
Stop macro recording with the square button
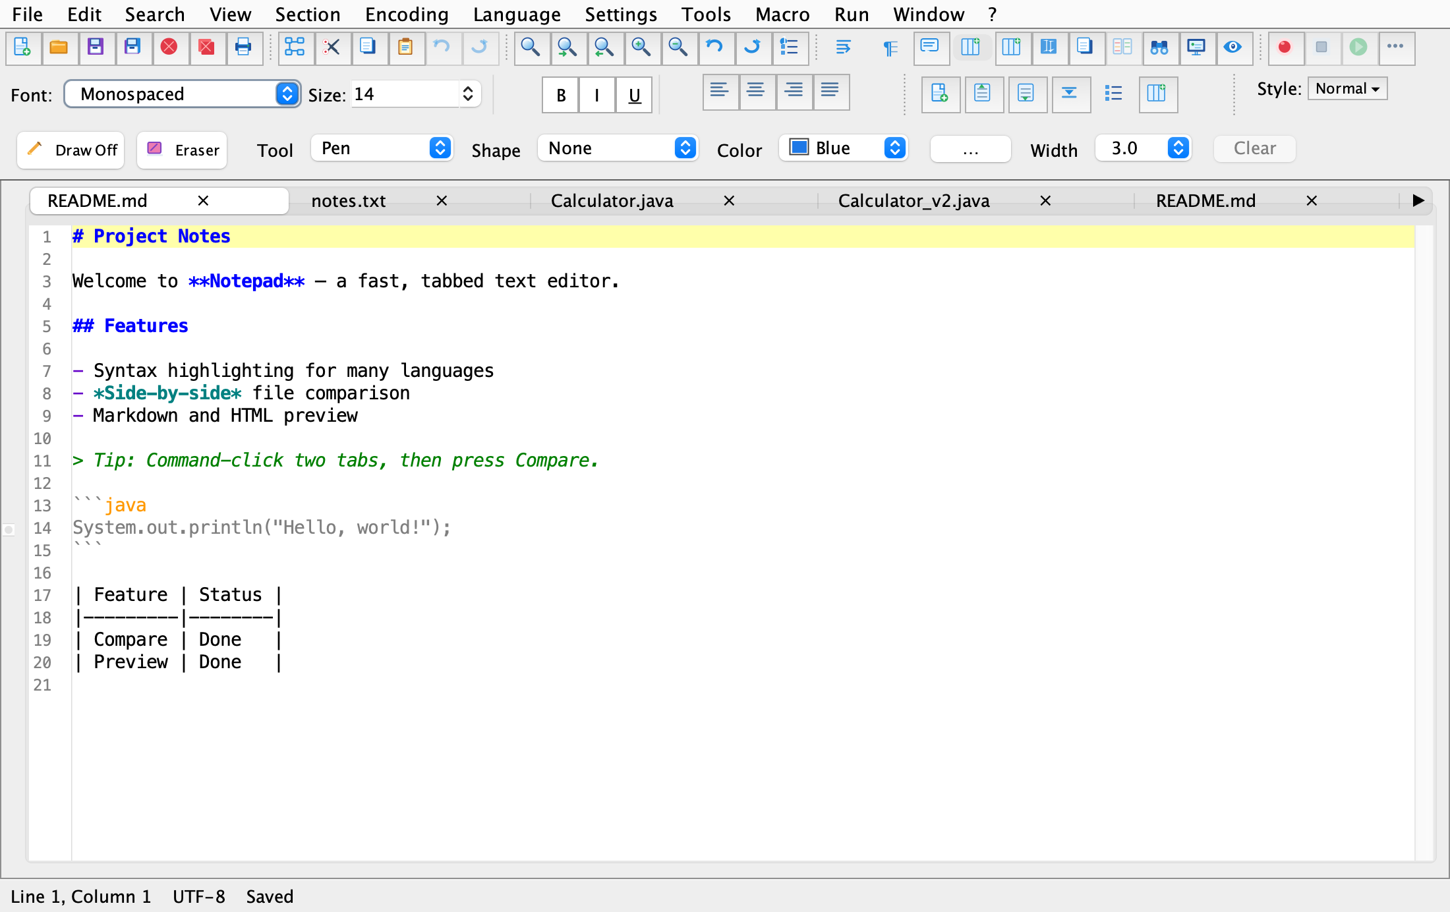click(x=1322, y=47)
